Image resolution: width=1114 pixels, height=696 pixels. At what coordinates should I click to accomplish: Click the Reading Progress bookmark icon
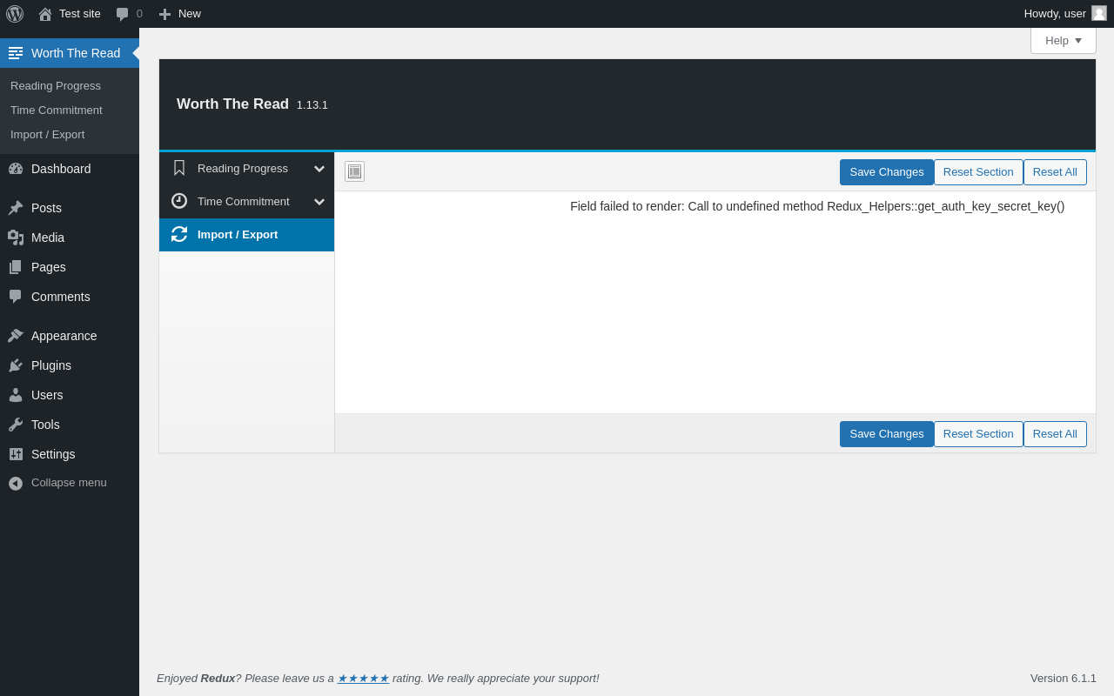coord(179,168)
